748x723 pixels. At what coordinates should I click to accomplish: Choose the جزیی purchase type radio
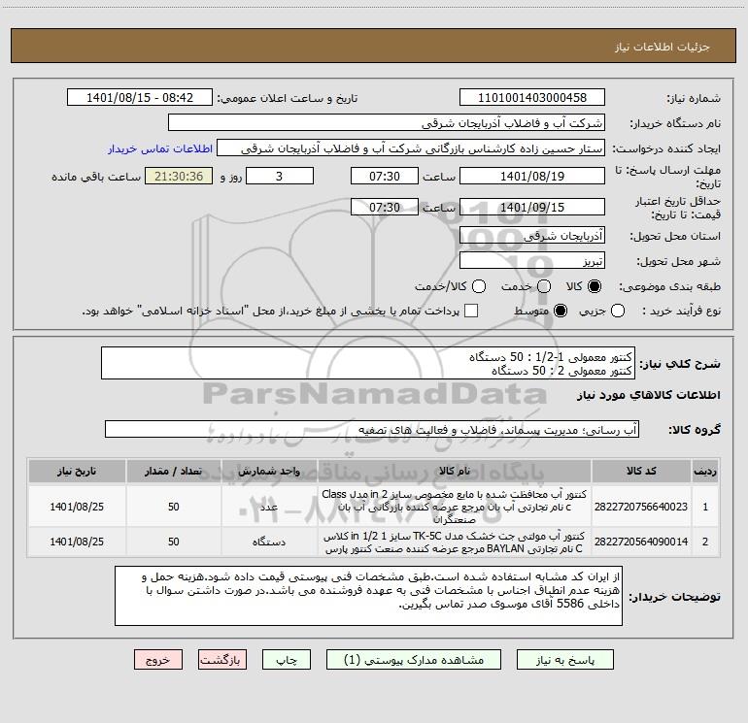[x=617, y=311]
